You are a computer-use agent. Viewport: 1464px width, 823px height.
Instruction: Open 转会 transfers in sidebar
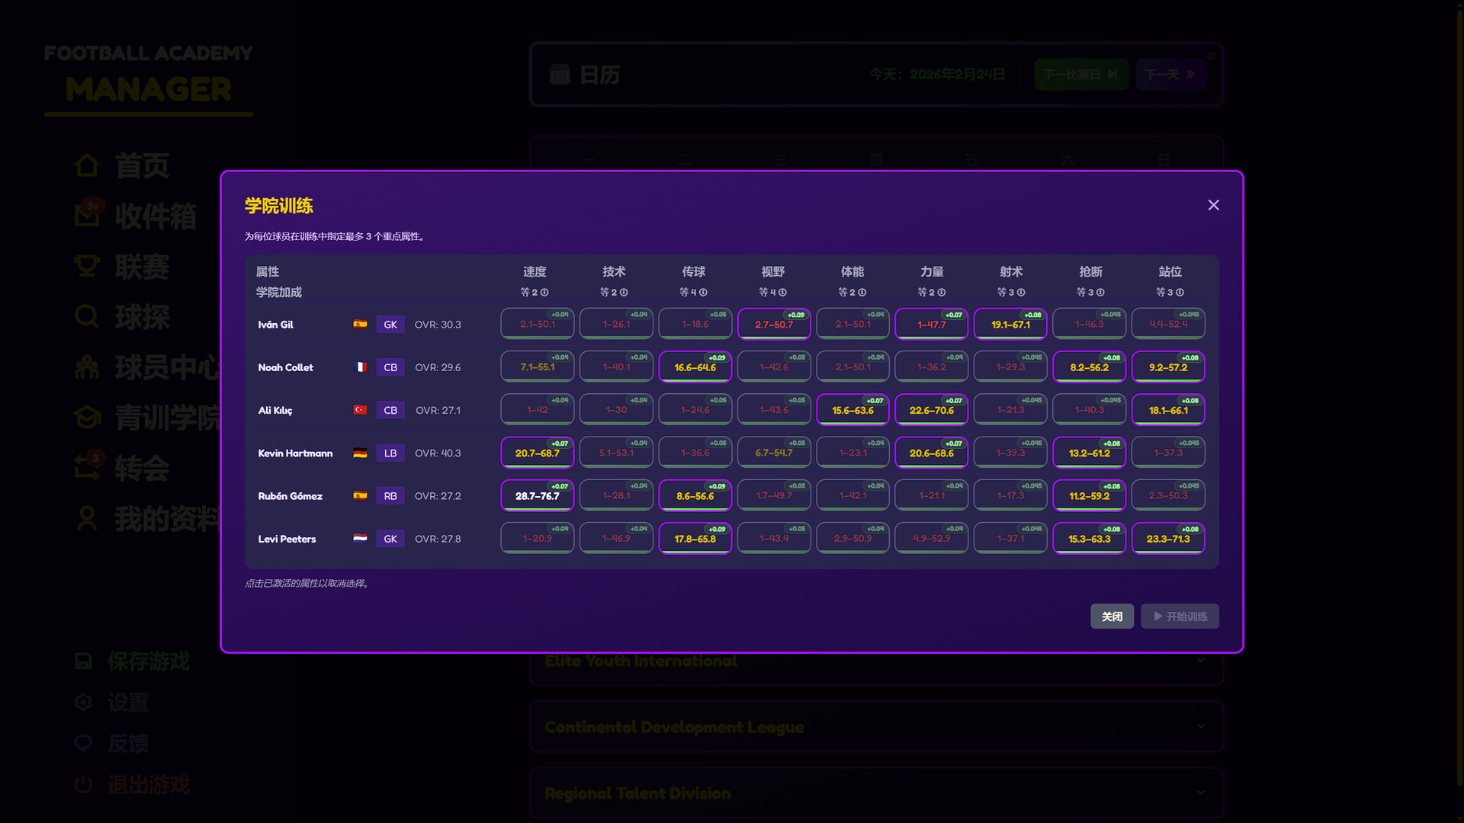click(x=142, y=468)
